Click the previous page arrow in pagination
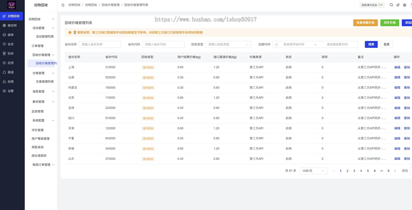Viewport: 412px width, 210px height. (333, 171)
